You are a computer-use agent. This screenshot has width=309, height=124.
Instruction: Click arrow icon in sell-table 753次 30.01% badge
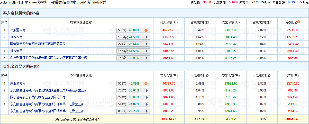point(147,90)
